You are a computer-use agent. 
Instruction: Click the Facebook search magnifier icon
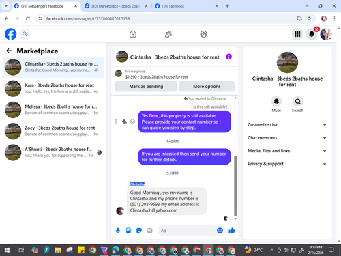tap(25, 34)
